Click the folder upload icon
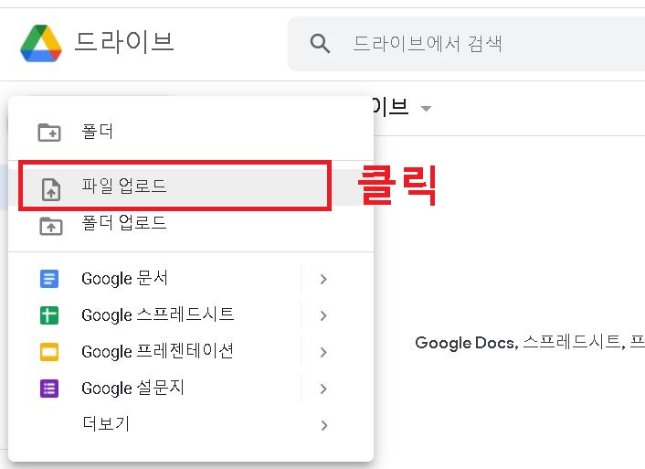Viewport: 645px width, 469px height. click(x=51, y=226)
